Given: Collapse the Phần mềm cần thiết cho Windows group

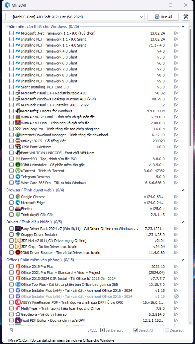Looking at the screenshot, I should tap(183, 27).
